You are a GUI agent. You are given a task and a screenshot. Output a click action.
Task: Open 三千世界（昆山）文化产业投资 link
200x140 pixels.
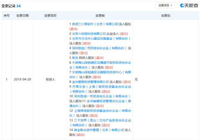click(100, 123)
